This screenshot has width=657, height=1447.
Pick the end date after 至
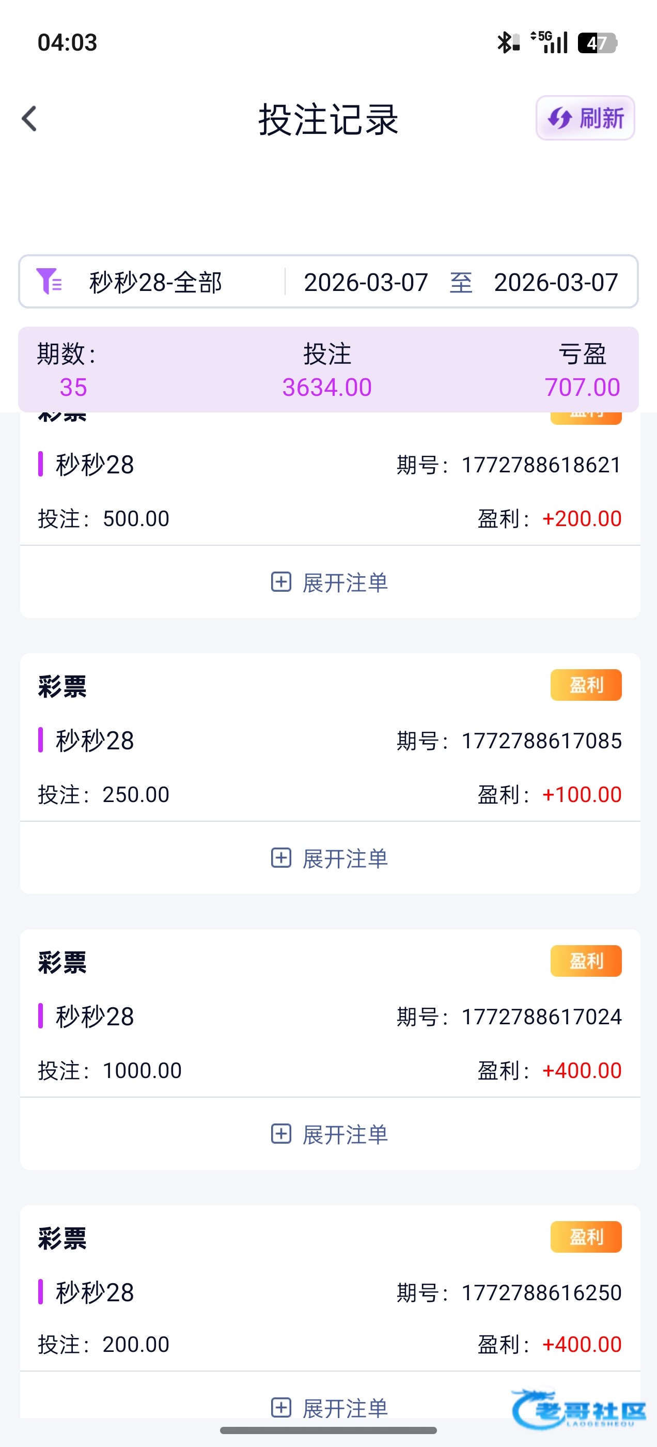pos(556,282)
